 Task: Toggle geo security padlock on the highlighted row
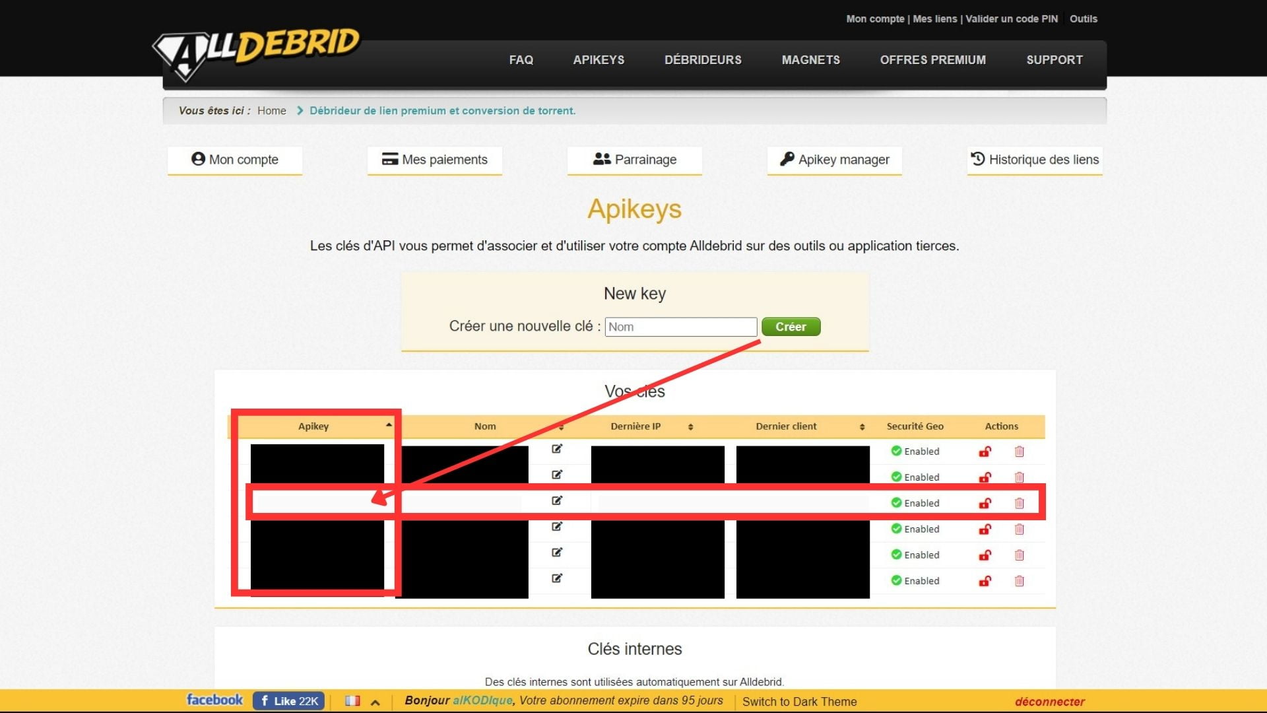coord(985,503)
